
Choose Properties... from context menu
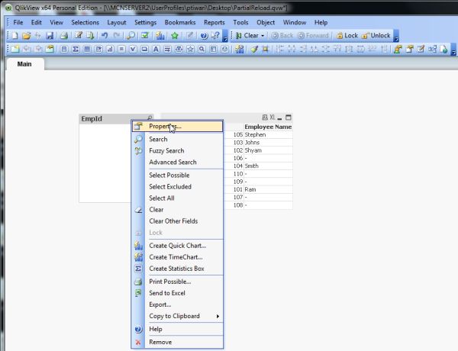point(177,127)
